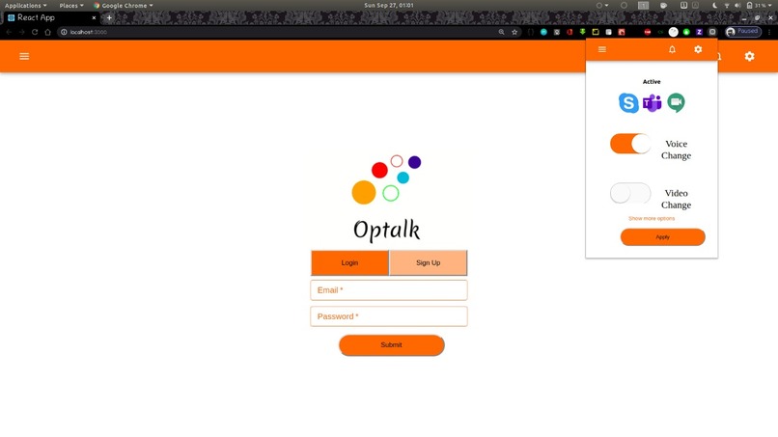Open the hamburger menu in the main orange header
This screenshot has height=437, width=778.
tap(24, 56)
